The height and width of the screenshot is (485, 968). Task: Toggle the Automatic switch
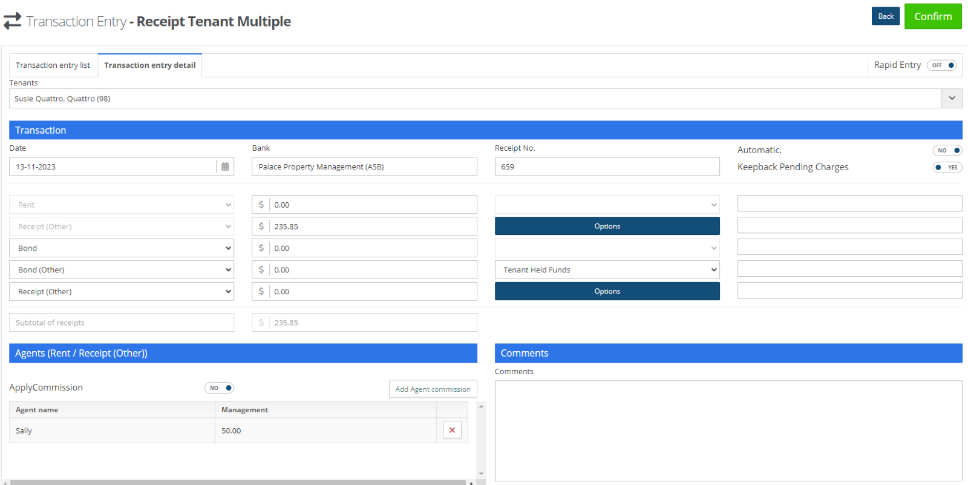[x=947, y=150]
